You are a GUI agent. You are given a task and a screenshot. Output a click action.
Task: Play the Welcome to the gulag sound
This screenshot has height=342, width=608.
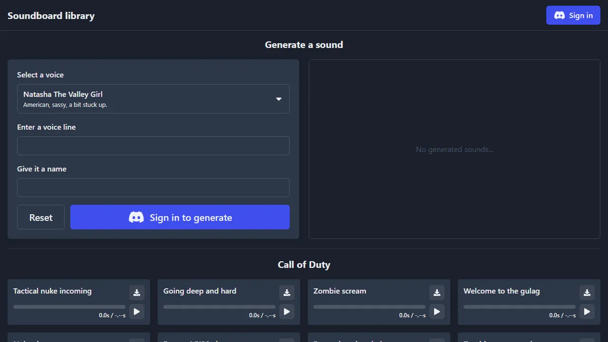click(x=587, y=312)
